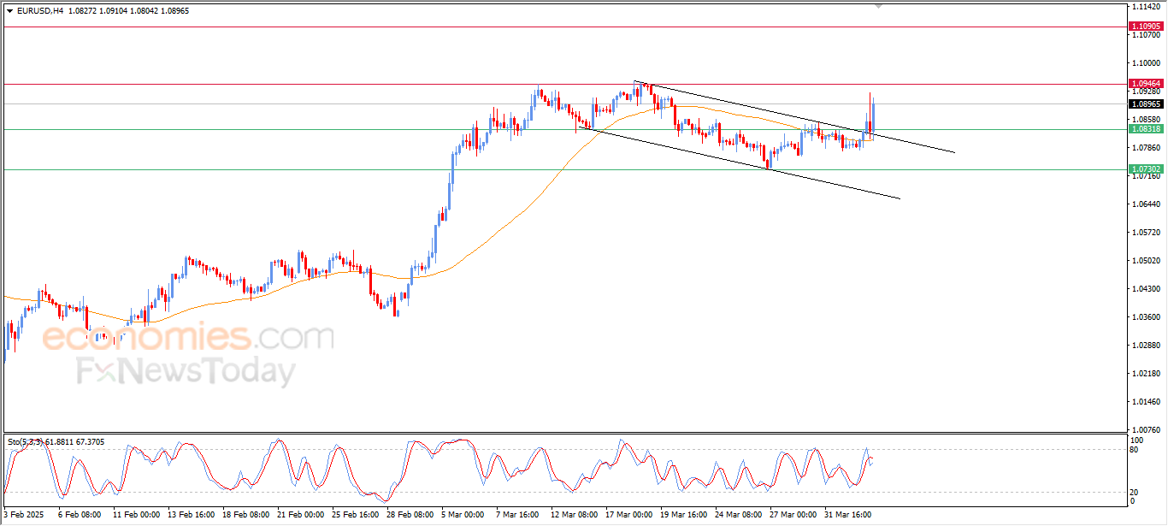The width and height of the screenshot is (1168, 526).
Task: Select the red 1.10905 price tag
Action: [x=1146, y=27]
